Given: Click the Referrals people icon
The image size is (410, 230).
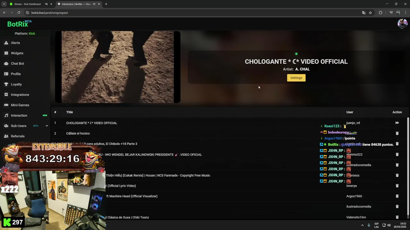Looking at the screenshot, I should tap(6, 136).
